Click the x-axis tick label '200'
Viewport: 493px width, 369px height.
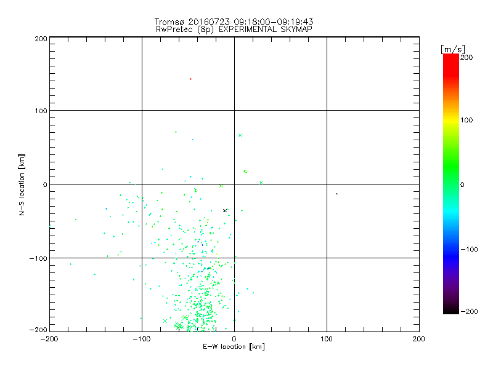(419, 339)
